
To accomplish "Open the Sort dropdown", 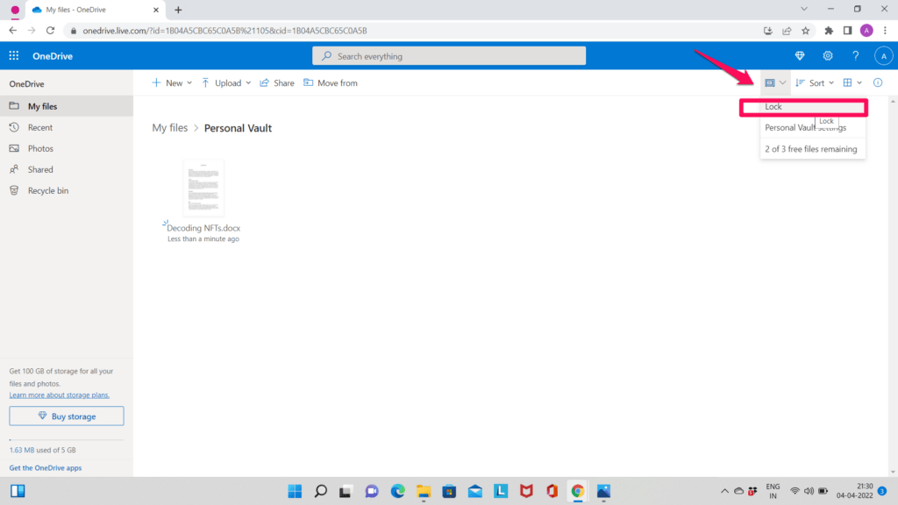I will (x=816, y=82).
